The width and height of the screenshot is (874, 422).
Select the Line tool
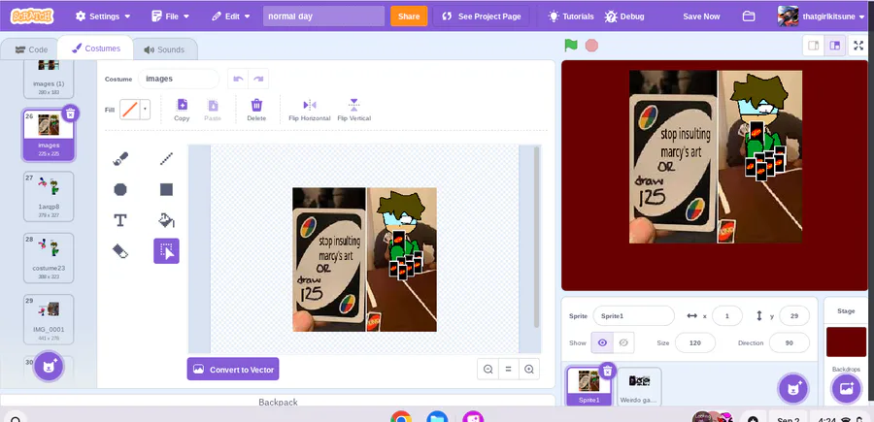166,159
